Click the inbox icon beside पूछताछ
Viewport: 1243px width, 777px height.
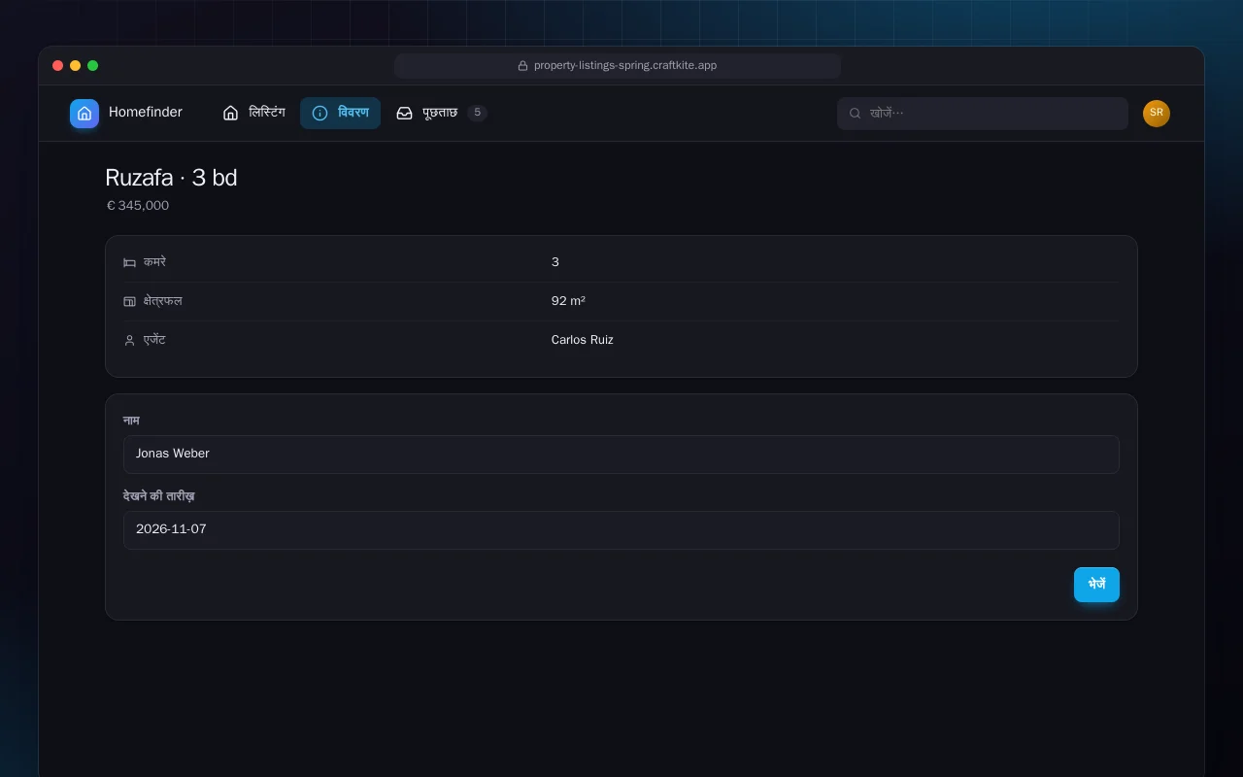(404, 113)
